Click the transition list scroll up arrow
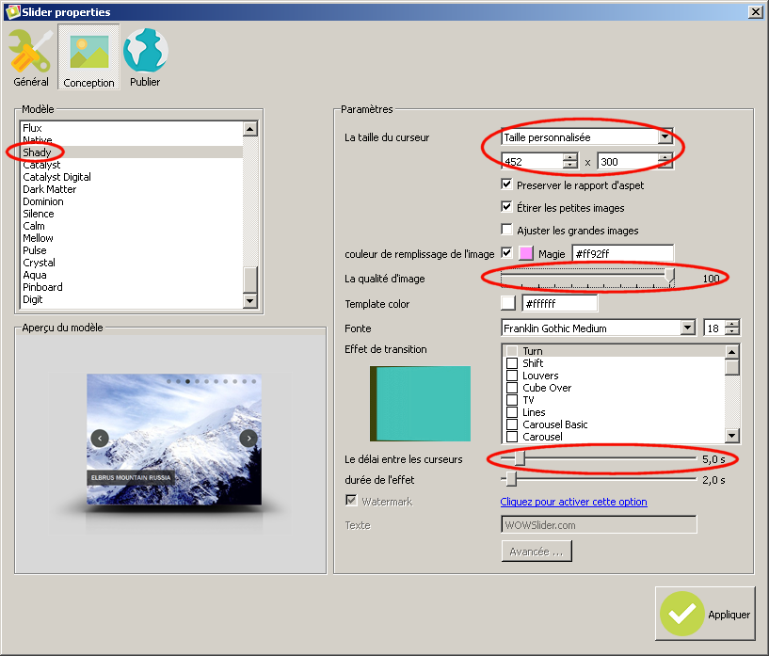 [731, 352]
